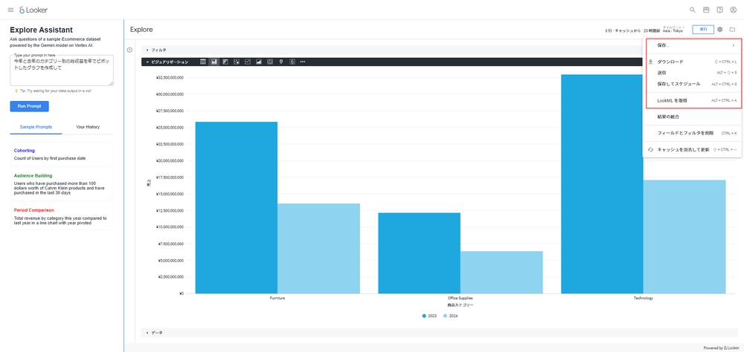This screenshot has height=352, width=744.
Task: Toggle the 2024 legend series
Action: [451, 316]
